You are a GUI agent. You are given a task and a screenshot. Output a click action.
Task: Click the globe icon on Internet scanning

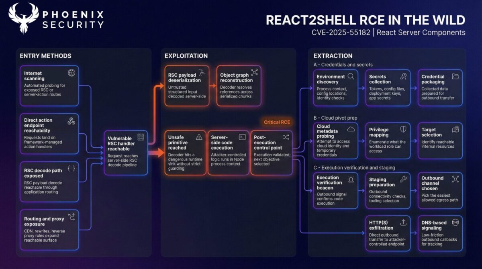(72, 73)
